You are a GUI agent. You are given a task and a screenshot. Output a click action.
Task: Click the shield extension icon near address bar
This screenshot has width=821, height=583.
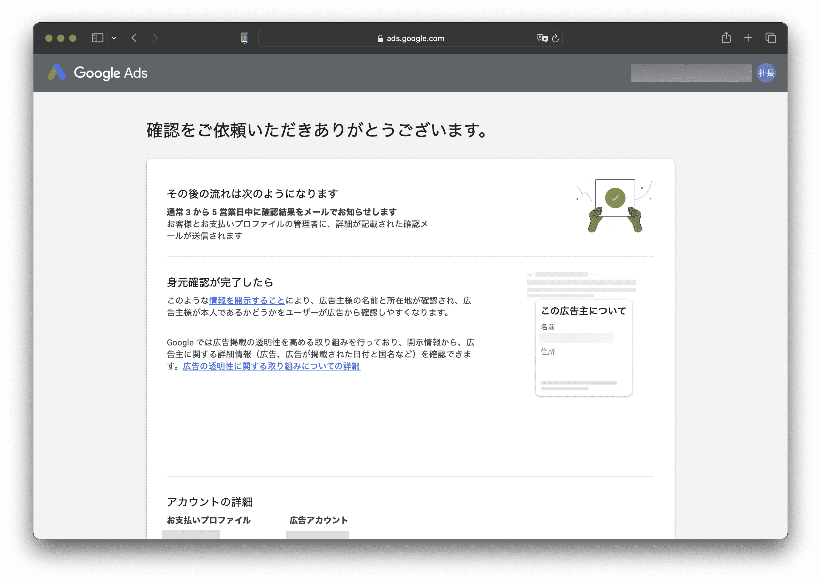[x=245, y=38]
